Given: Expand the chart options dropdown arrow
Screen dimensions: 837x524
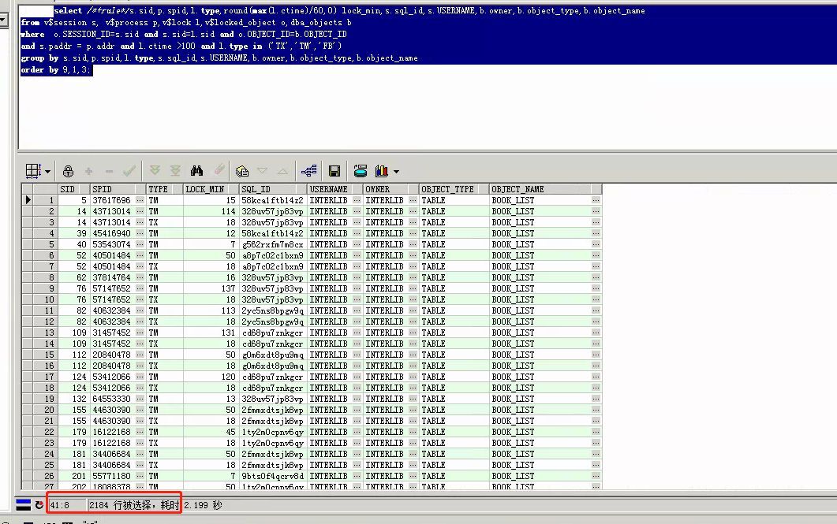Looking at the screenshot, I should 396,172.
